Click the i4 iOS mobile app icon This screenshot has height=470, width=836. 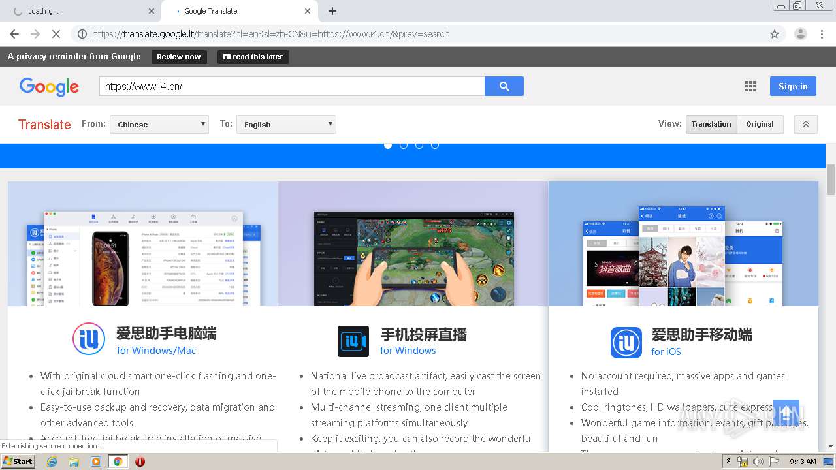[x=626, y=343]
